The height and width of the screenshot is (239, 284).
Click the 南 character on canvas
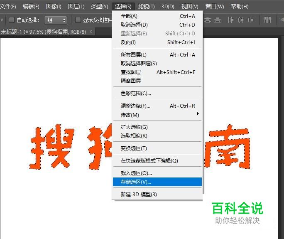click(x=227, y=147)
